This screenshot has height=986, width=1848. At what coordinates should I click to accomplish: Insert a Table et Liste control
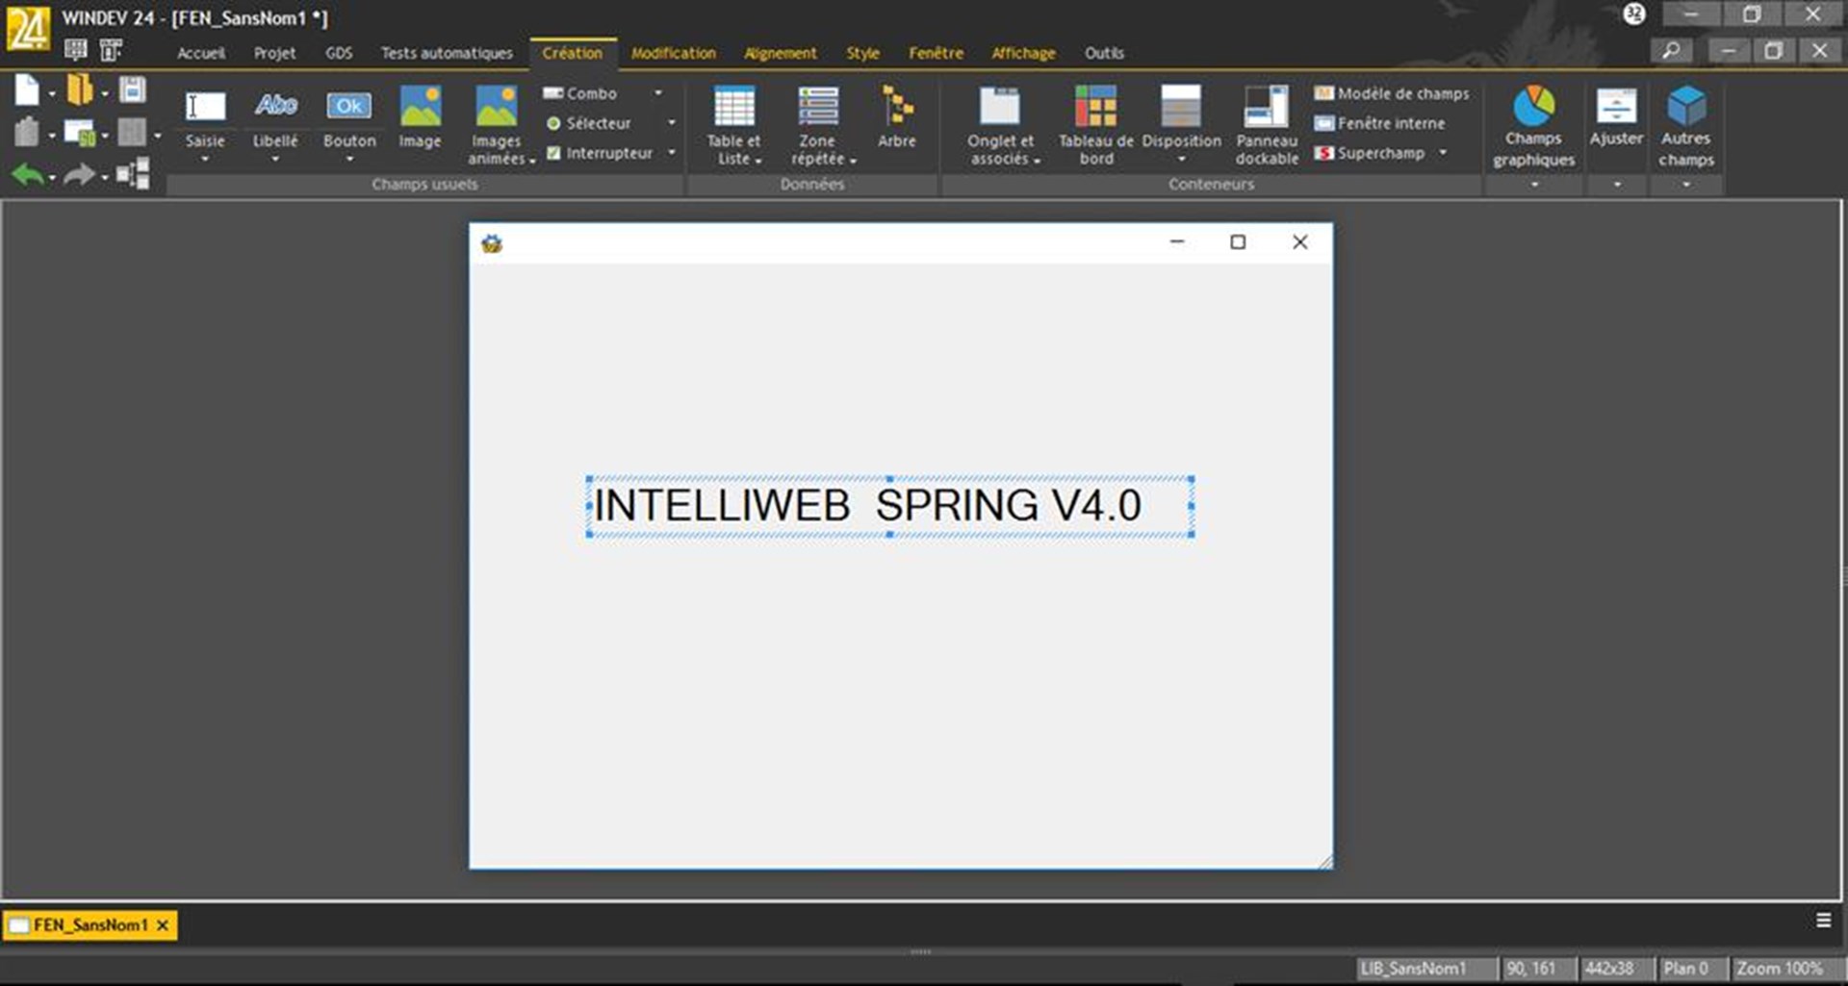pyautogui.click(x=734, y=125)
